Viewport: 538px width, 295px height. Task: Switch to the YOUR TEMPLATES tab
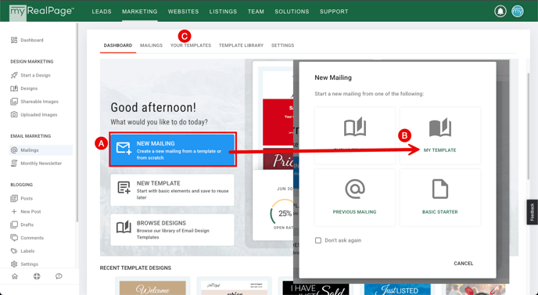click(x=191, y=45)
